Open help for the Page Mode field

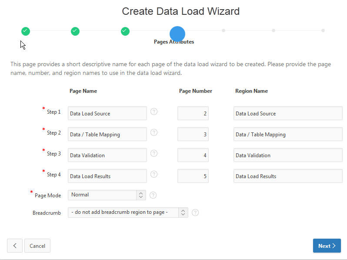pos(153,195)
